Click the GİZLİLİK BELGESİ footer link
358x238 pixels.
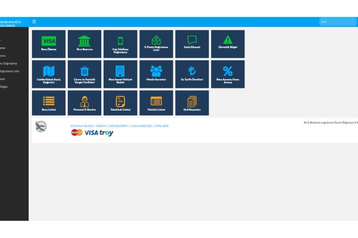click(x=141, y=126)
